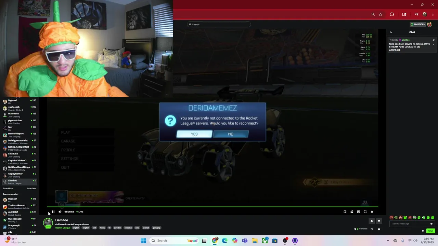Screen dimensions: 438x246
Task: Select the 'funny' stream tag
Action: tap(102, 228)
